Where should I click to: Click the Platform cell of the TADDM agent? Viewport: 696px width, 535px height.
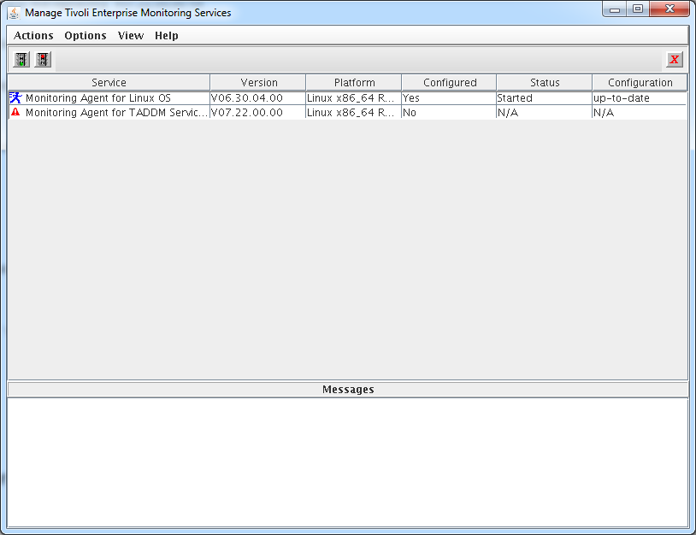[354, 112]
